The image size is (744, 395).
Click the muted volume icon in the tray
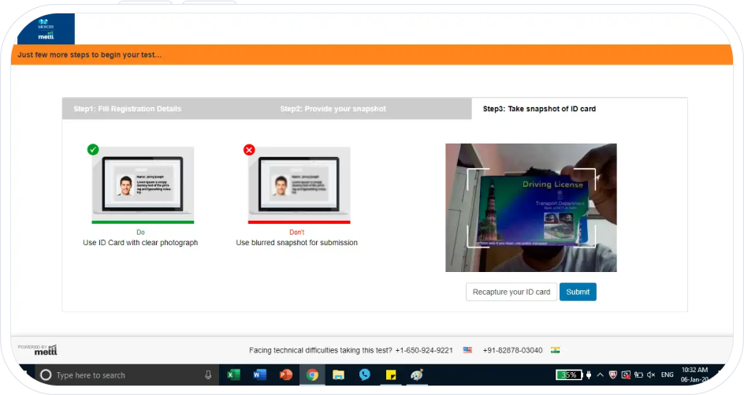pyautogui.click(x=651, y=375)
